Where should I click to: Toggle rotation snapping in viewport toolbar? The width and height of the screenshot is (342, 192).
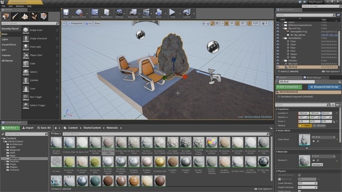click(x=237, y=24)
